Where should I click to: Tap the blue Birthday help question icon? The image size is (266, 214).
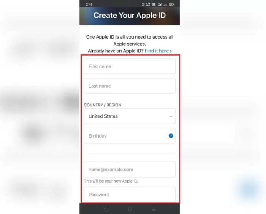171,136
